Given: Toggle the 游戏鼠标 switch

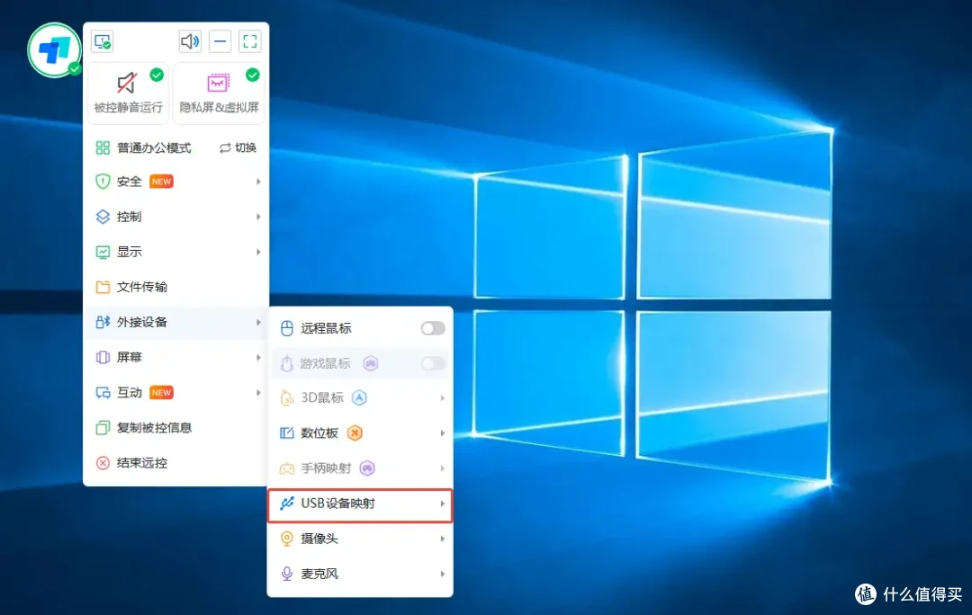Looking at the screenshot, I should coord(433,363).
